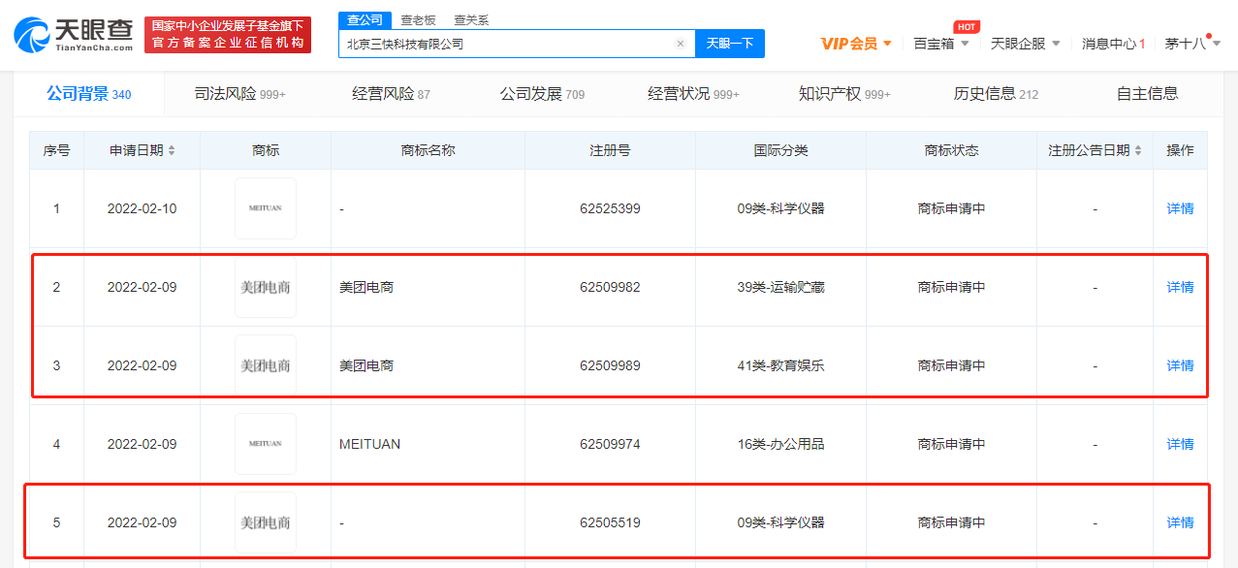Screen dimensions: 1238x568
Task: Switch to 司法风险 tab
Action: click(239, 94)
